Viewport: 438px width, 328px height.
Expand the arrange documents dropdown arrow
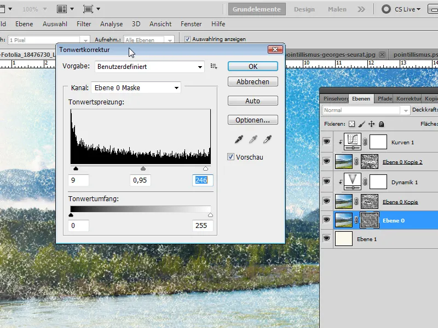[72, 9]
